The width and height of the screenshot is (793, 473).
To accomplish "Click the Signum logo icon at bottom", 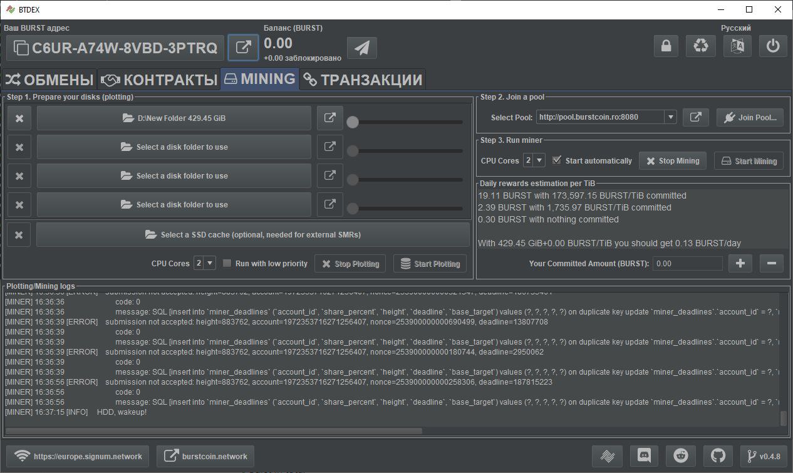I will [x=607, y=456].
